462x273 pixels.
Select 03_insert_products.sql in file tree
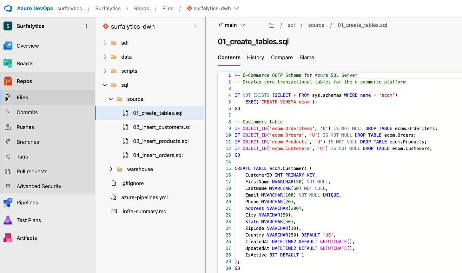pos(161,141)
